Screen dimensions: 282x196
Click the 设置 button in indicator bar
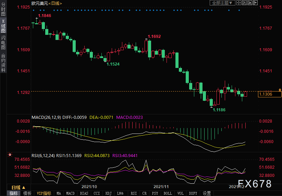point(207,193)
